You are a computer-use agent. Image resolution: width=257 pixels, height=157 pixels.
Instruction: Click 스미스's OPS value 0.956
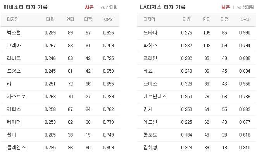245,84
